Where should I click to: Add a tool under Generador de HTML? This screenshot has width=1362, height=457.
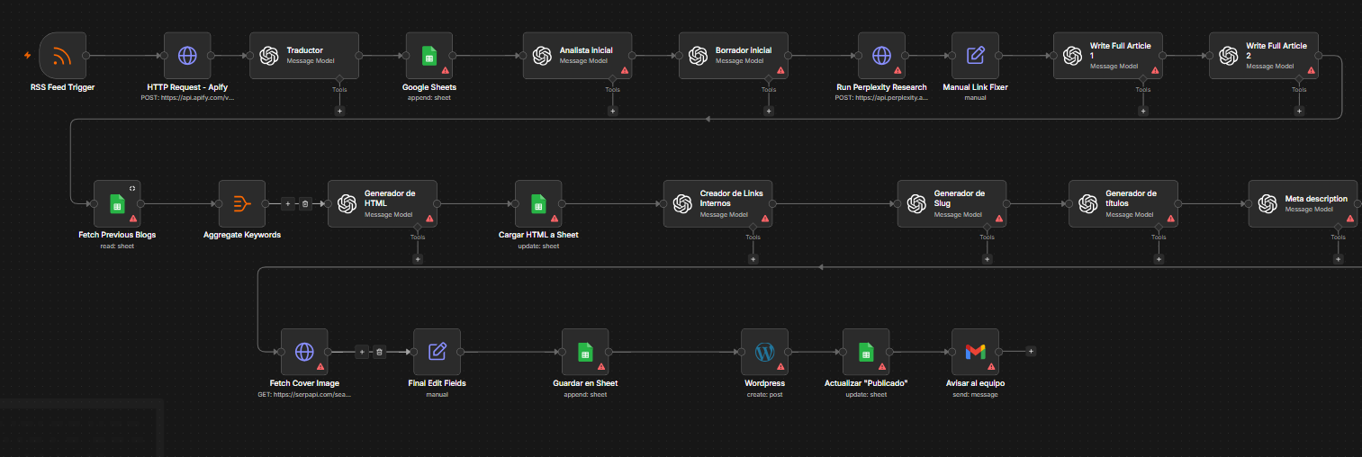pos(418,259)
